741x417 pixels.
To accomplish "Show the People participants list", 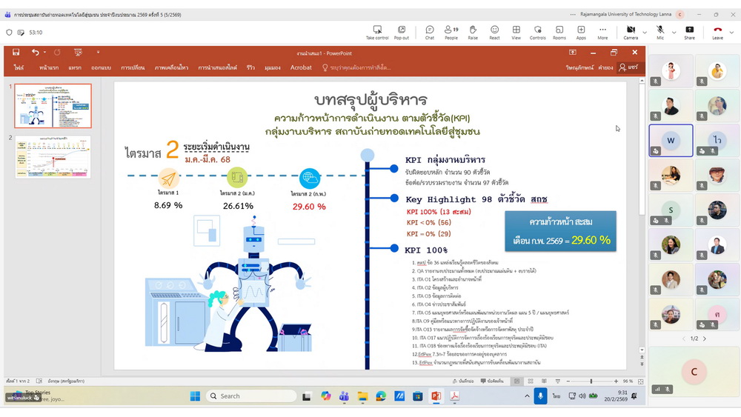I will [451, 33].
